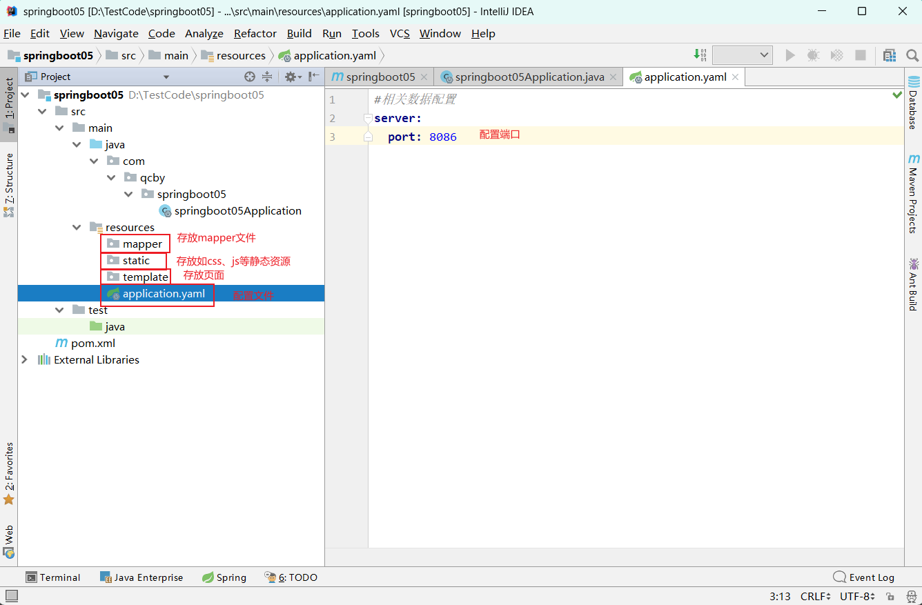The width and height of the screenshot is (922, 605).
Task: Hide the Project panel with the hide icon
Action: coord(313,77)
